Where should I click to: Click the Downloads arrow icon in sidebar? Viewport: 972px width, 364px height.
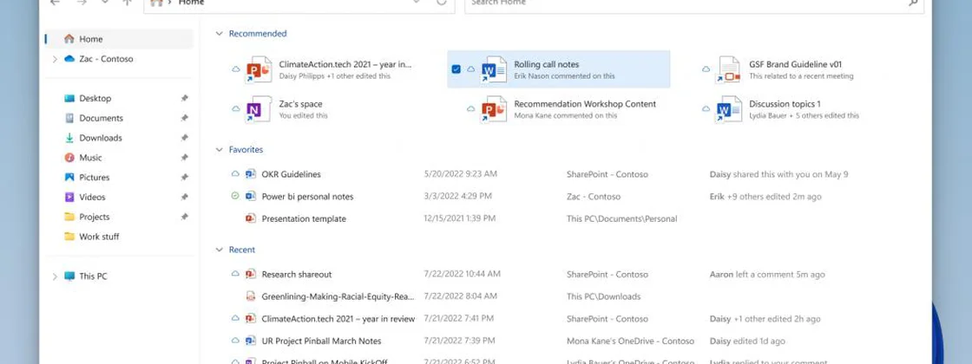[69, 138]
